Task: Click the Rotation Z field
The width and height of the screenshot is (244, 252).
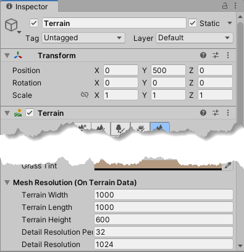Action: pos(216,82)
